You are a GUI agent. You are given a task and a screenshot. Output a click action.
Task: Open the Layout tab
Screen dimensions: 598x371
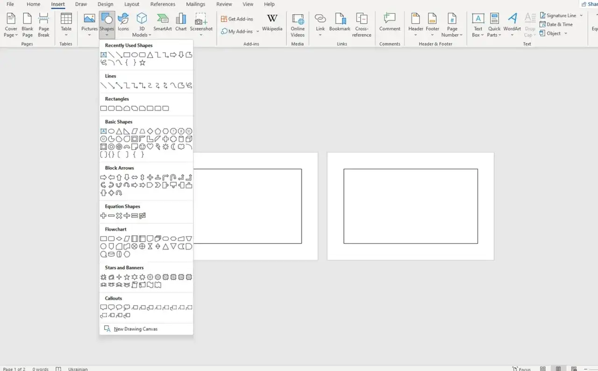coord(132,4)
